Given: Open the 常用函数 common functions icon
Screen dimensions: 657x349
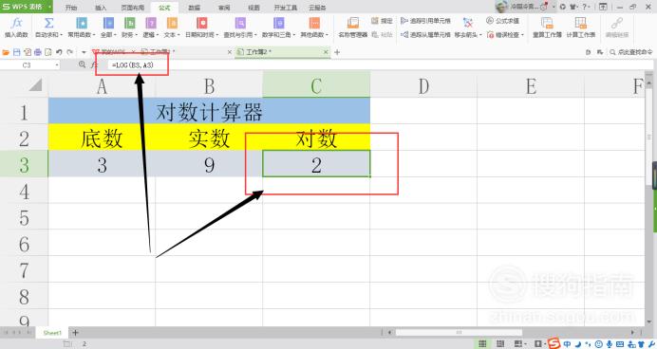Looking at the screenshot, I should point(82,24).
